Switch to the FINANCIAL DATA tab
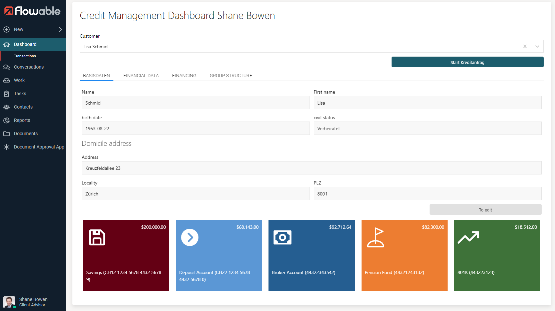 [x=141, y=76]
